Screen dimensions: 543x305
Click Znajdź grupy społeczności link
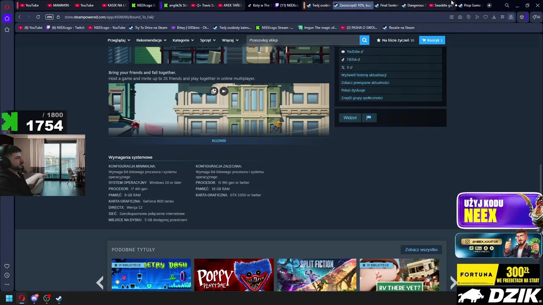[362, 98]
